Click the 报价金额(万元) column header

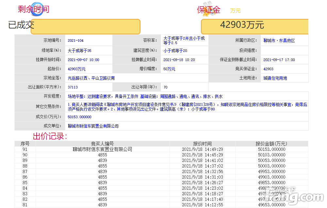point(271,144)
